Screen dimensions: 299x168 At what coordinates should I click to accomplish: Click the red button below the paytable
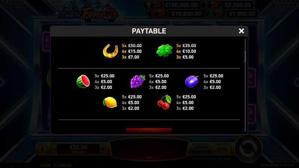click(149, 130)
